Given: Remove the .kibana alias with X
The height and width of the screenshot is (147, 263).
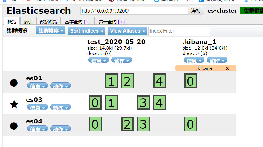Looking at the screenshot, I should click(x=227, y=68).
